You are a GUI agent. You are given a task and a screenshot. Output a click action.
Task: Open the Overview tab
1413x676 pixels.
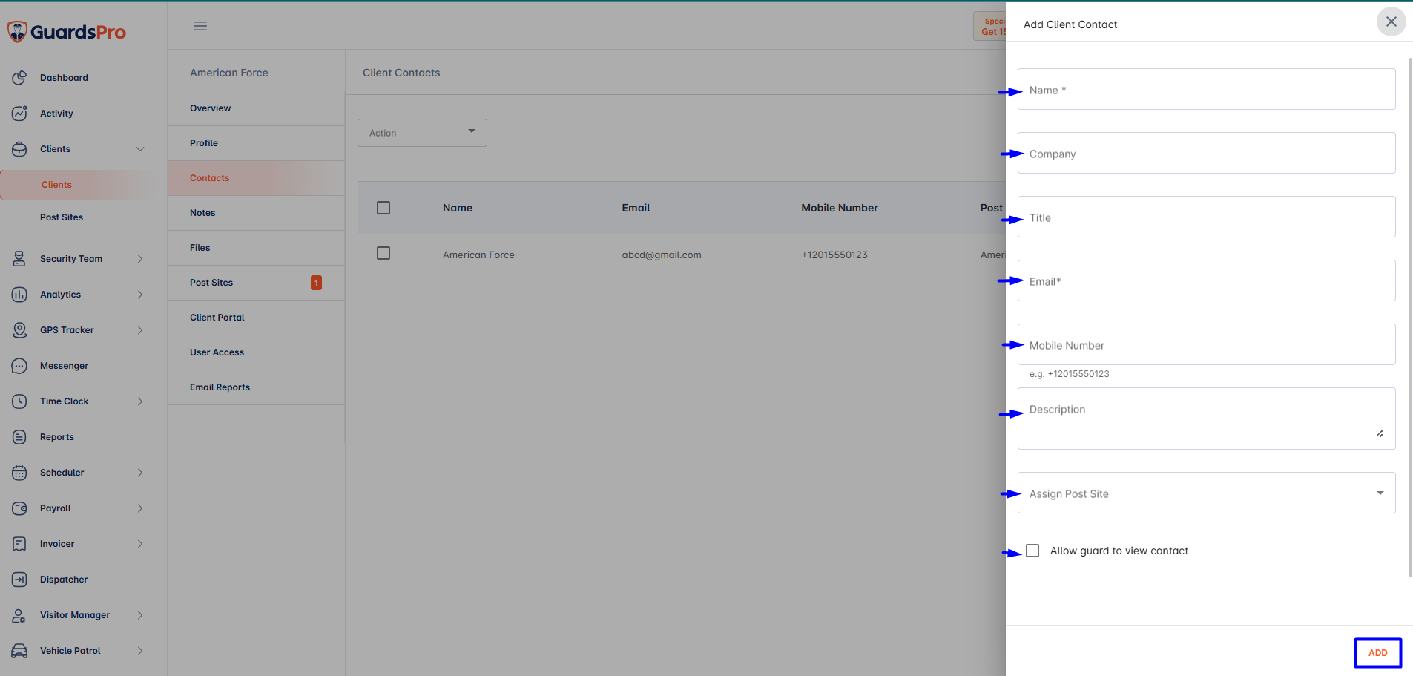tap(256, 108)
